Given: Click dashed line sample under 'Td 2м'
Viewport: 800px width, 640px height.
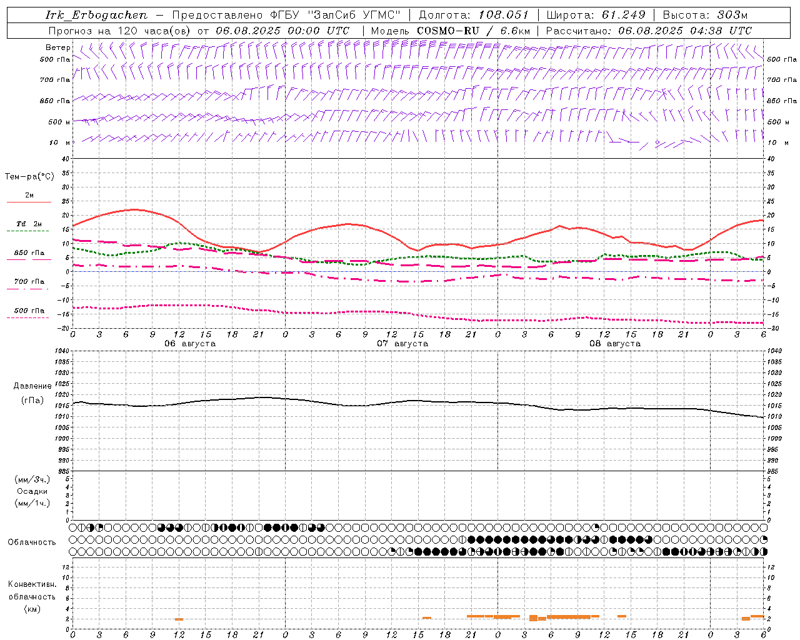Looking at the screenshot, I should coord(28,231).
